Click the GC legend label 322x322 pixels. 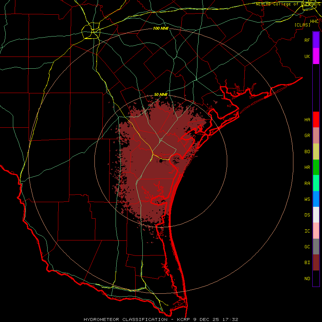coord(307,247)
